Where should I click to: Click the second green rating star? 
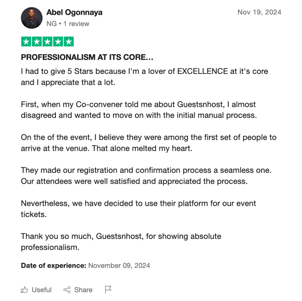[x=37, y=42]
